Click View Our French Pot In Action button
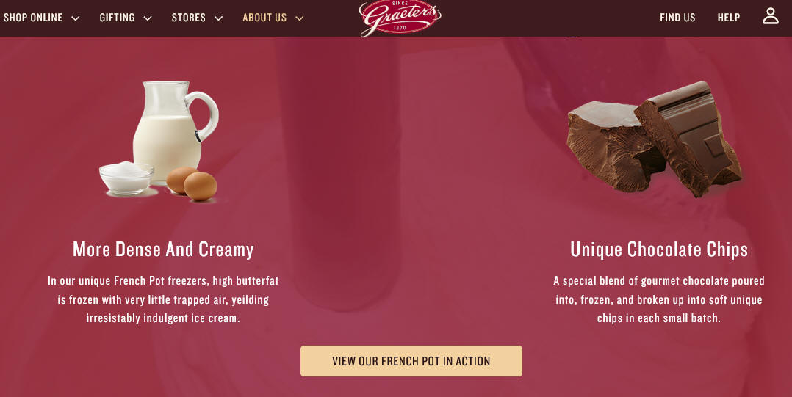Viewport: 792px width, 397px height. pos(411,361)
